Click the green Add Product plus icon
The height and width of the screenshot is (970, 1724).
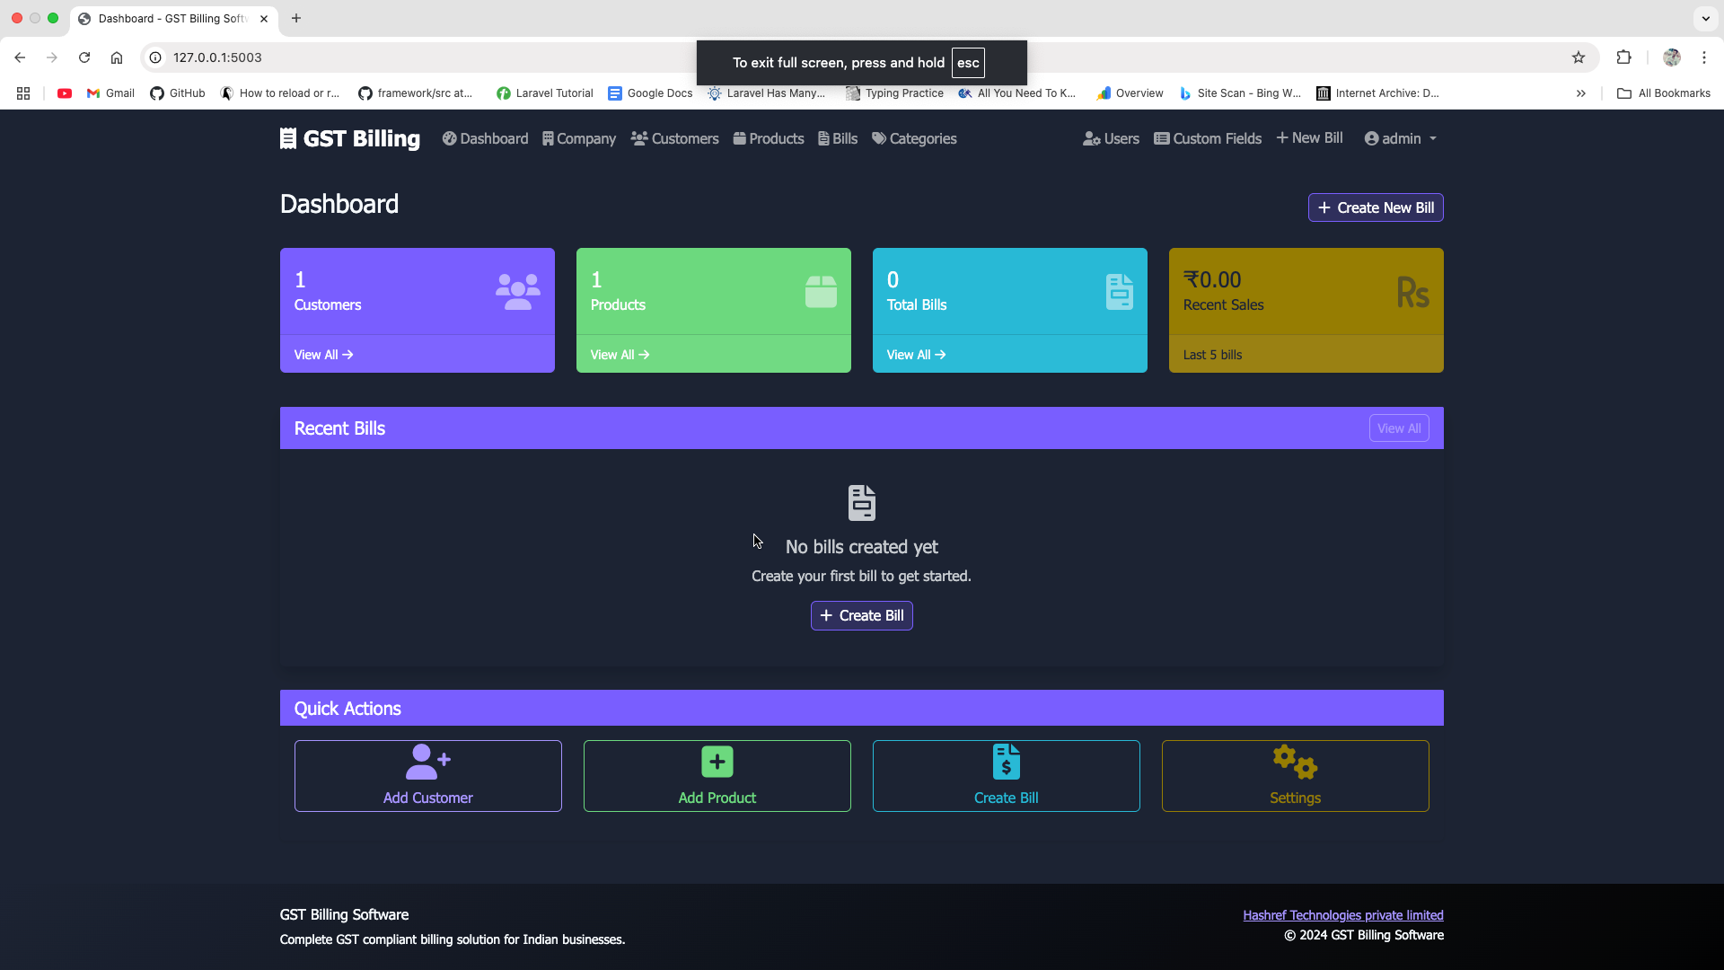717,762
